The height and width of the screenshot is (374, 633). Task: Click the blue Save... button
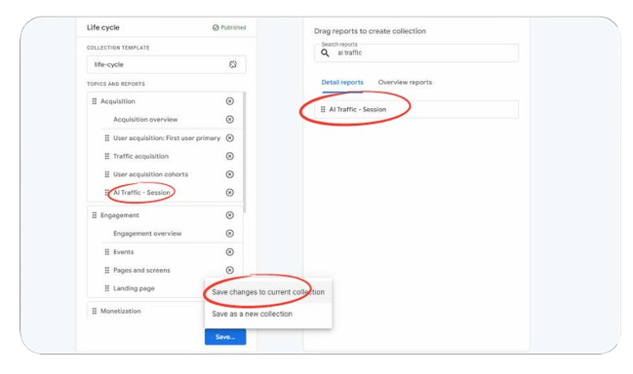point(225,337)
